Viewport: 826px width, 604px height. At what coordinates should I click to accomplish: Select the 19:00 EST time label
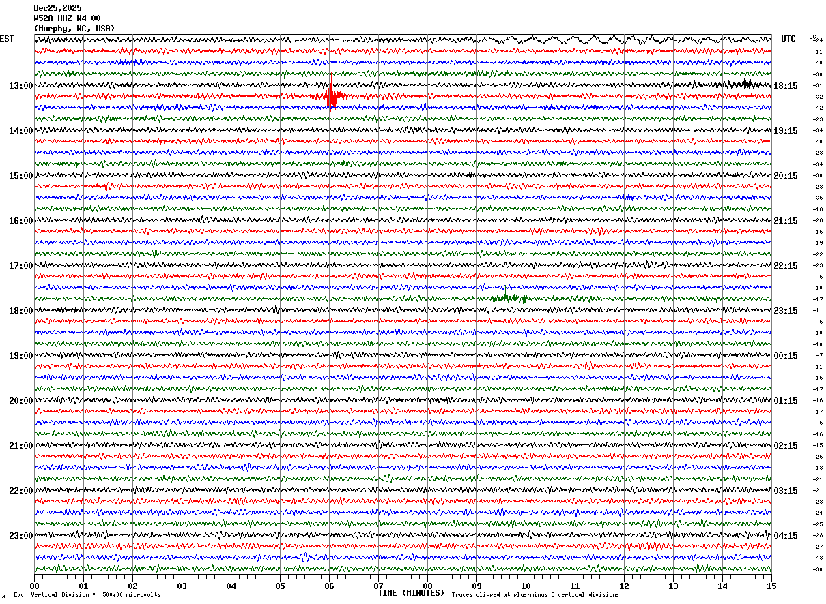point(20,356)
